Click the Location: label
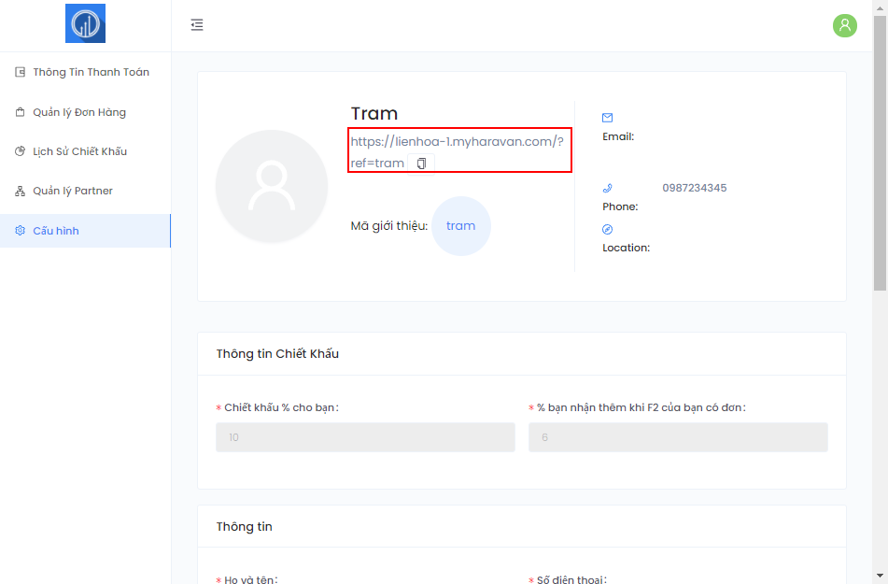The image size is (888, 584). tap(626, 248)
